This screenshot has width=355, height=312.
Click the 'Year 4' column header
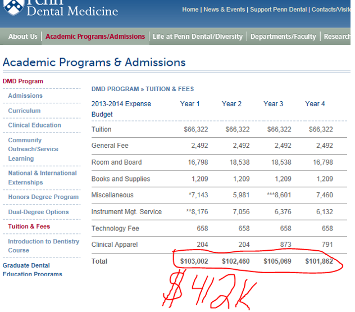315,104
